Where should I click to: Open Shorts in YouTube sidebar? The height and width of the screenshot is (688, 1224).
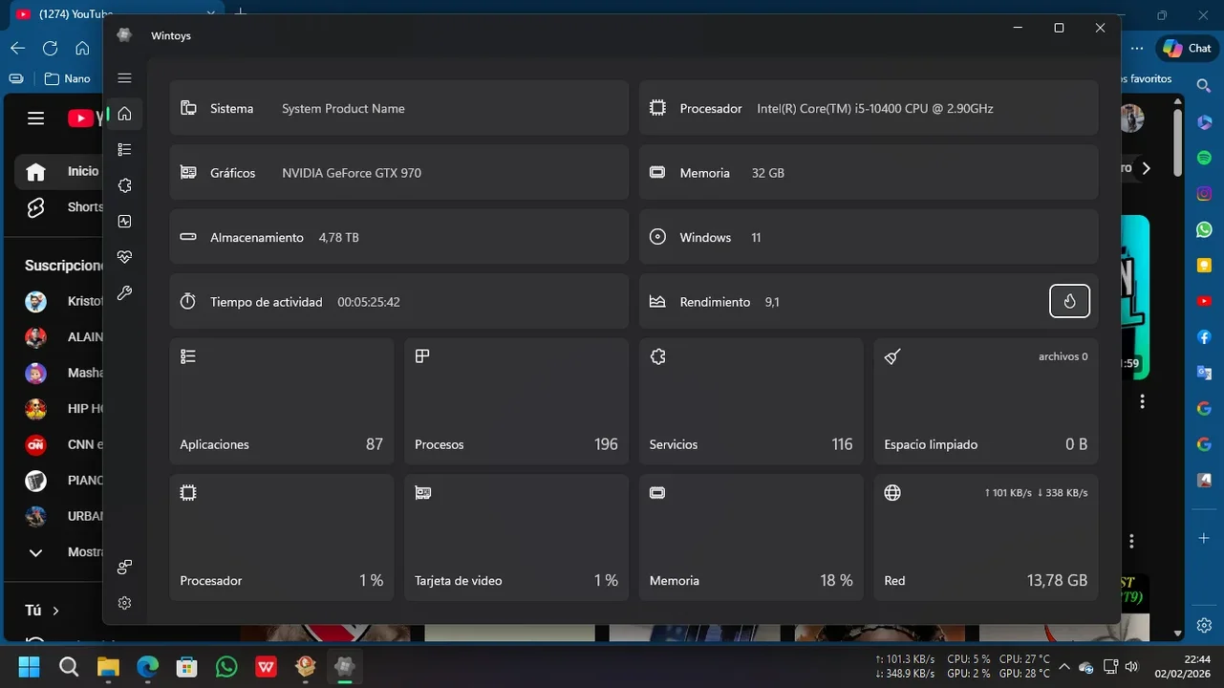[59, 207]
